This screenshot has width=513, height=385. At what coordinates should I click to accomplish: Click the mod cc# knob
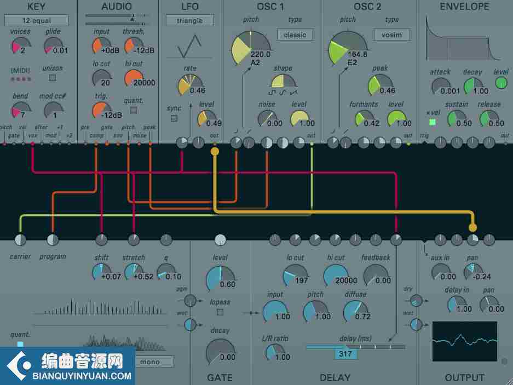tap(53, 110)
